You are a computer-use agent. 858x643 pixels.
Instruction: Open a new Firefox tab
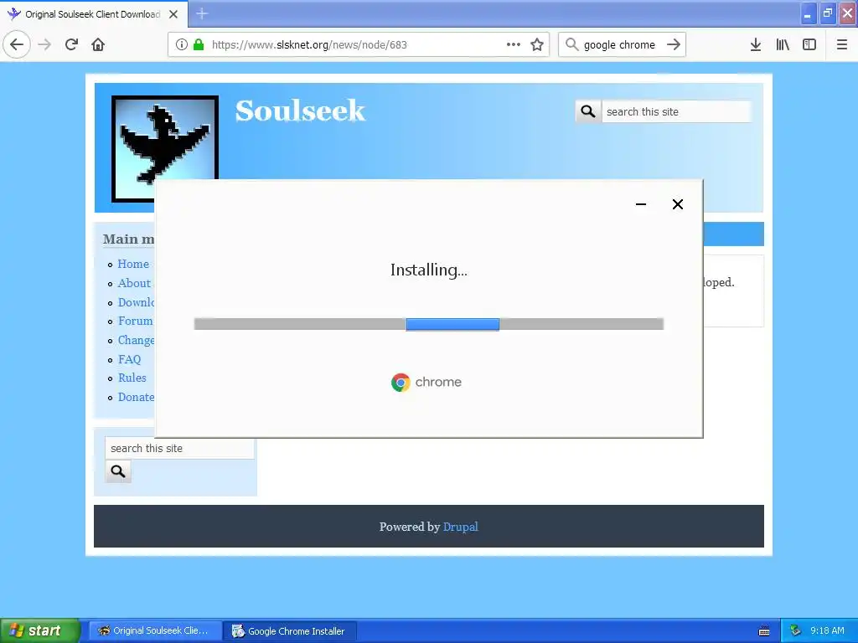(202, 13)
